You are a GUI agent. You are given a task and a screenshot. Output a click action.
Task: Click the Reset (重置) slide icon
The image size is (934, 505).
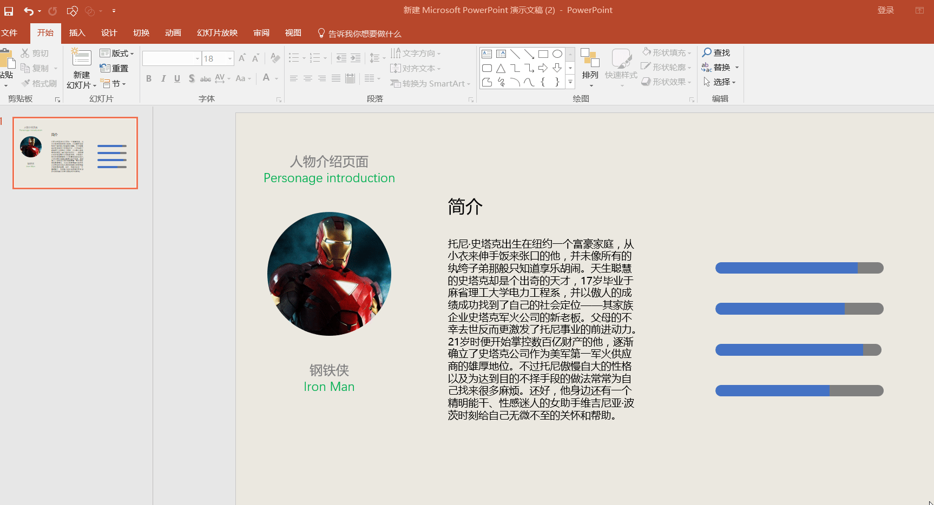(x=105, y=68)
